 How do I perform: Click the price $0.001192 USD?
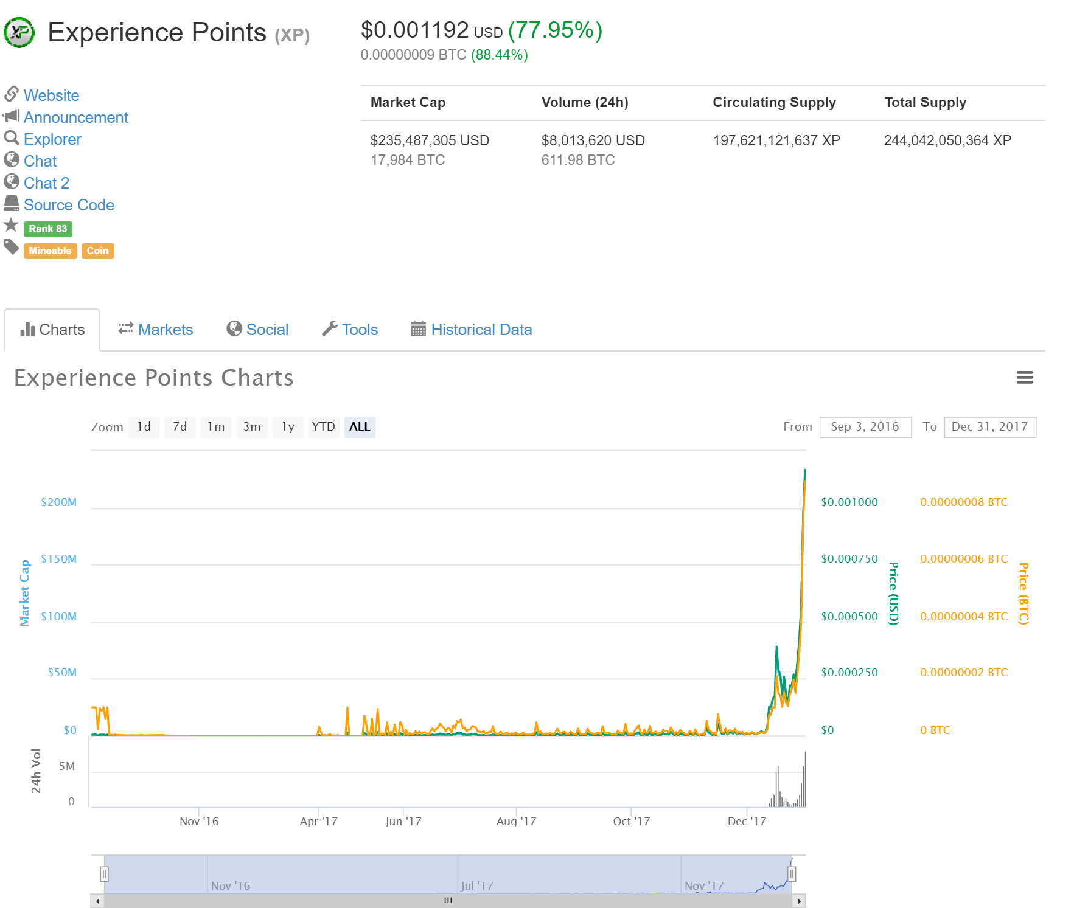(431, 30)
